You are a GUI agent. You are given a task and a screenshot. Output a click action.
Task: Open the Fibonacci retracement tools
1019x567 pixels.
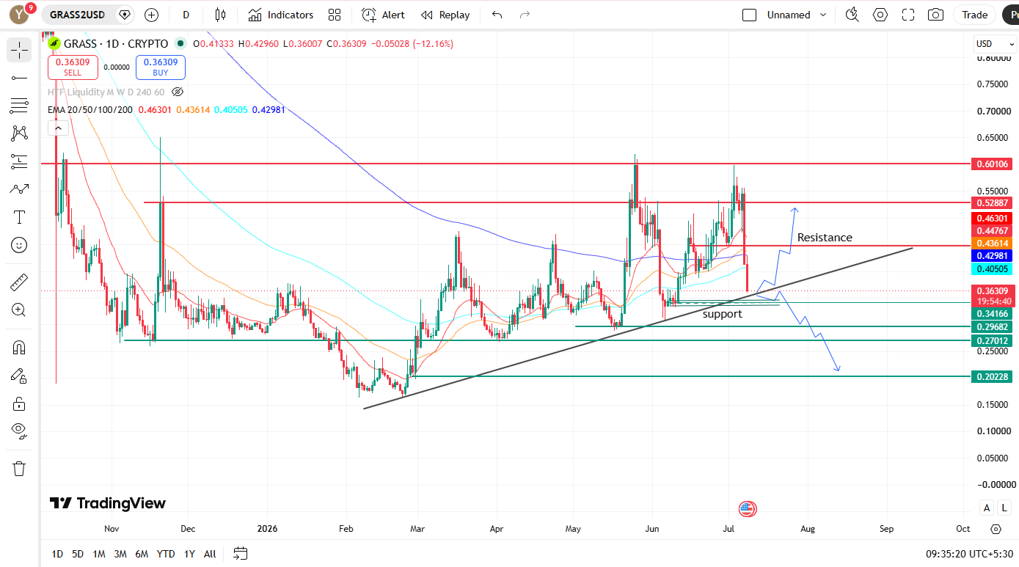click(19, 106)
